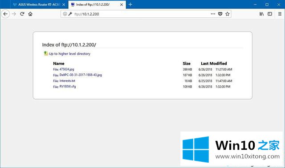Screen dimensions: 285x168
Task: Close the ASUS Wireless Router tab
Action: click(64, 5)
